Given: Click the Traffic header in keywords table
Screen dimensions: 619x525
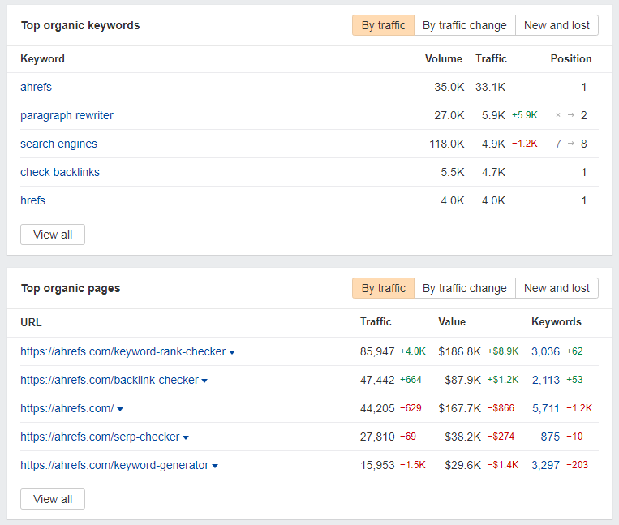Looking at the screenshot, I should coord(491,58).
